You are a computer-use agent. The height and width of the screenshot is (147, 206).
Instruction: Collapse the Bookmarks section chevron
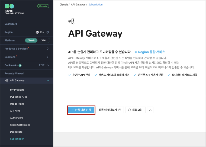tap(48, 65)
